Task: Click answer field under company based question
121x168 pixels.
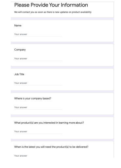Action: click(x=38, y=107)
